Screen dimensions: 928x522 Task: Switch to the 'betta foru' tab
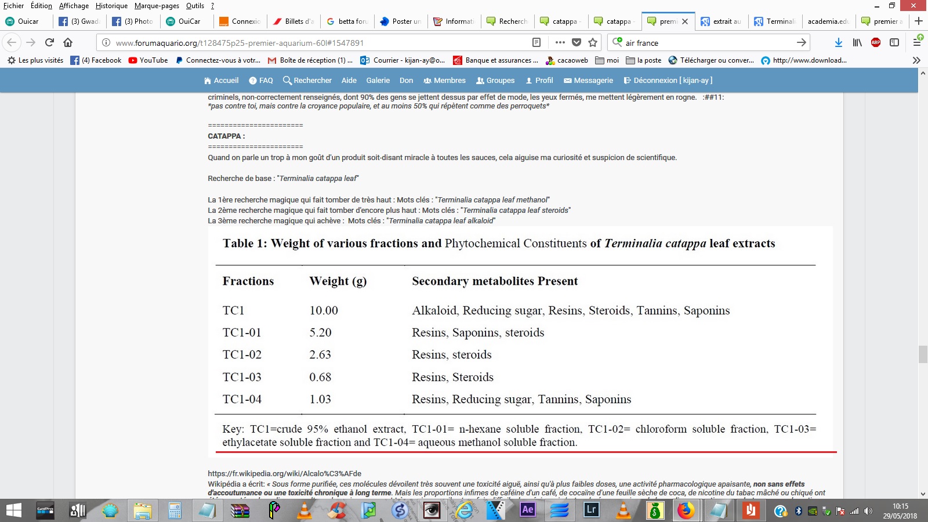(x=347, y=21)
